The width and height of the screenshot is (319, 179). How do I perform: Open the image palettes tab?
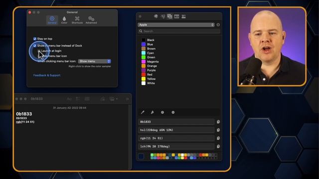point(176,16)
